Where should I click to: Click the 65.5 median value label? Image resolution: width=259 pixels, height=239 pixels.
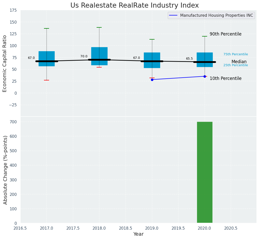[x=189, y=59]
